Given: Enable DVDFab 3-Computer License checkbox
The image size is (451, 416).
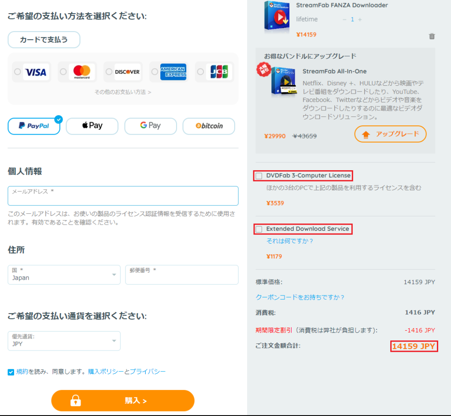Looking at the screenshot, I should pyautogui.click(x=259, y=176).
